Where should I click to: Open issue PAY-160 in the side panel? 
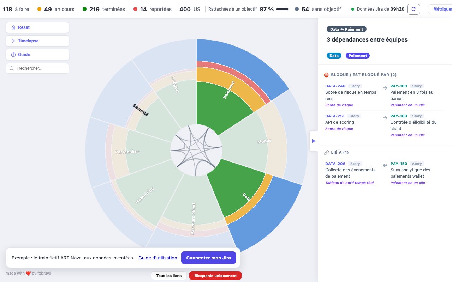(x=399, y=86)
